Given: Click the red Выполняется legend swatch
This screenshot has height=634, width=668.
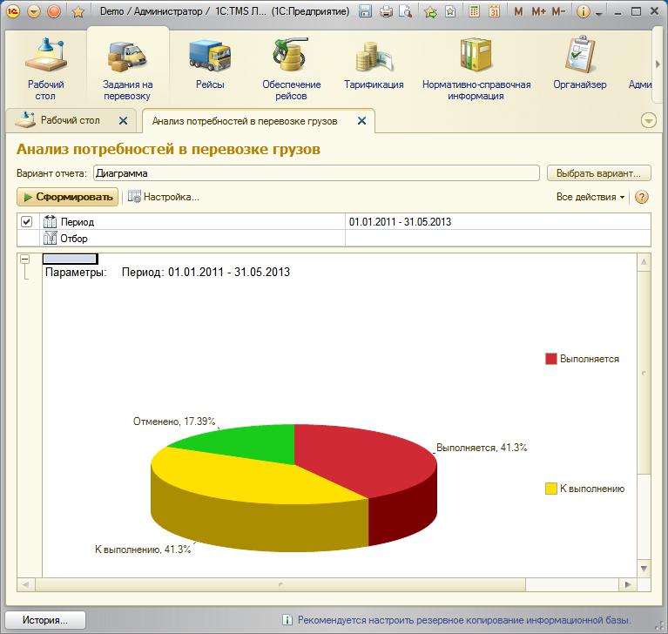Looking at the screenshot, I should (550, 359).
